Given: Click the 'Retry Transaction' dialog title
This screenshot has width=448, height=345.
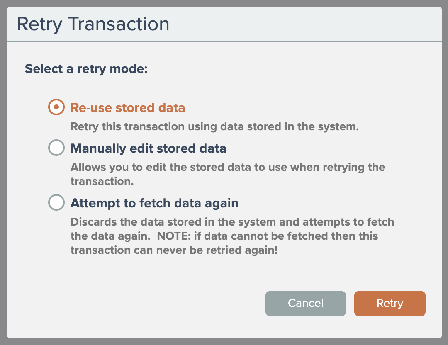Looking at the screenshot, I should (93, 24).
